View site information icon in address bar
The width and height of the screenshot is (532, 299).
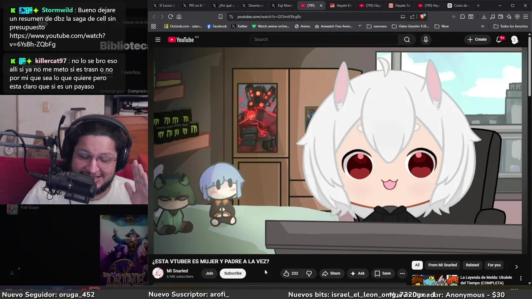(x=231, y=17)
